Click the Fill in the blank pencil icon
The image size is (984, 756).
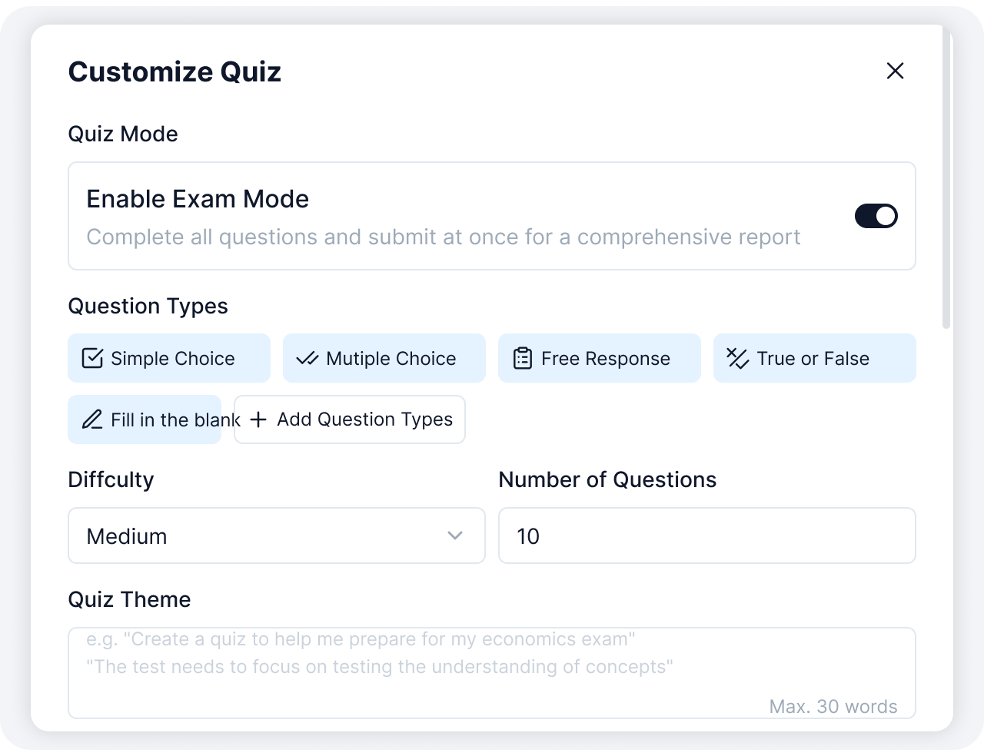pyautogui.click(x=92, y=419)
